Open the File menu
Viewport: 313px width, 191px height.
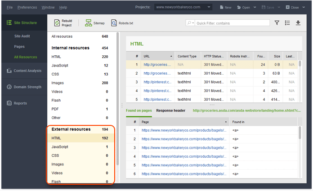(9, 7)
